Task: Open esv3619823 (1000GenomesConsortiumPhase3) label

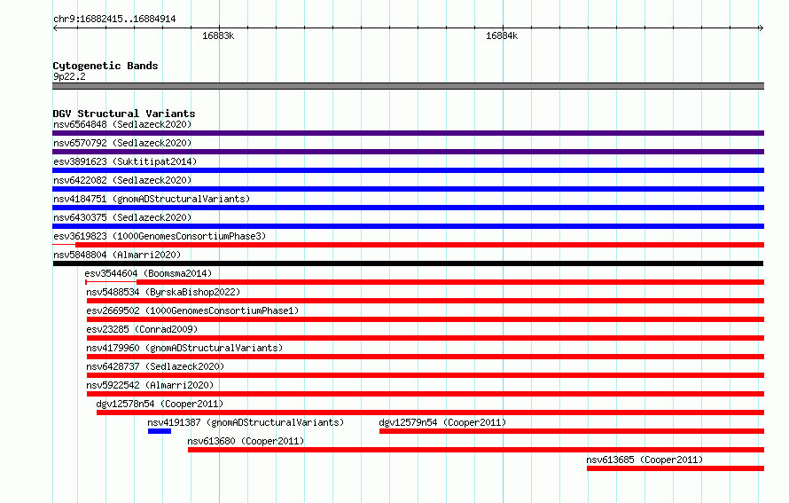Action: pos(160,236)
